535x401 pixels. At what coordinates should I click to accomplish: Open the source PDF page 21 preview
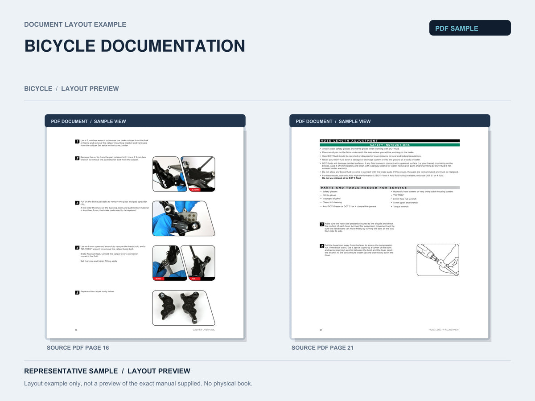390,233
